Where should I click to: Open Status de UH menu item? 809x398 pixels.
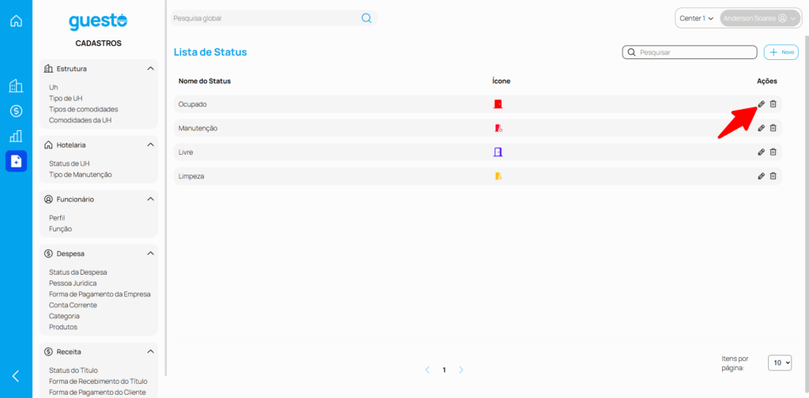click(x=70, y=163)
